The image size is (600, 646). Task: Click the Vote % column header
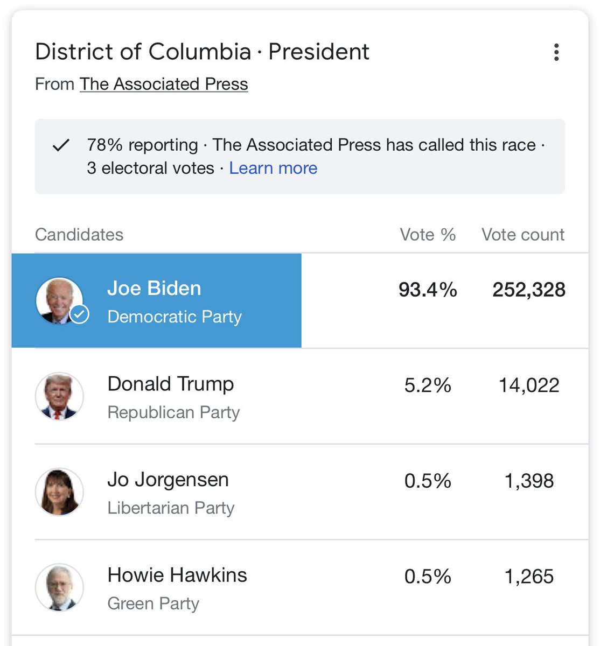click(x=428, y=235)
